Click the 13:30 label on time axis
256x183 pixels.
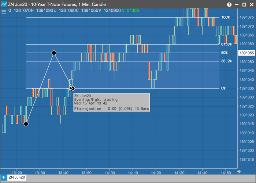click(40, 172)
